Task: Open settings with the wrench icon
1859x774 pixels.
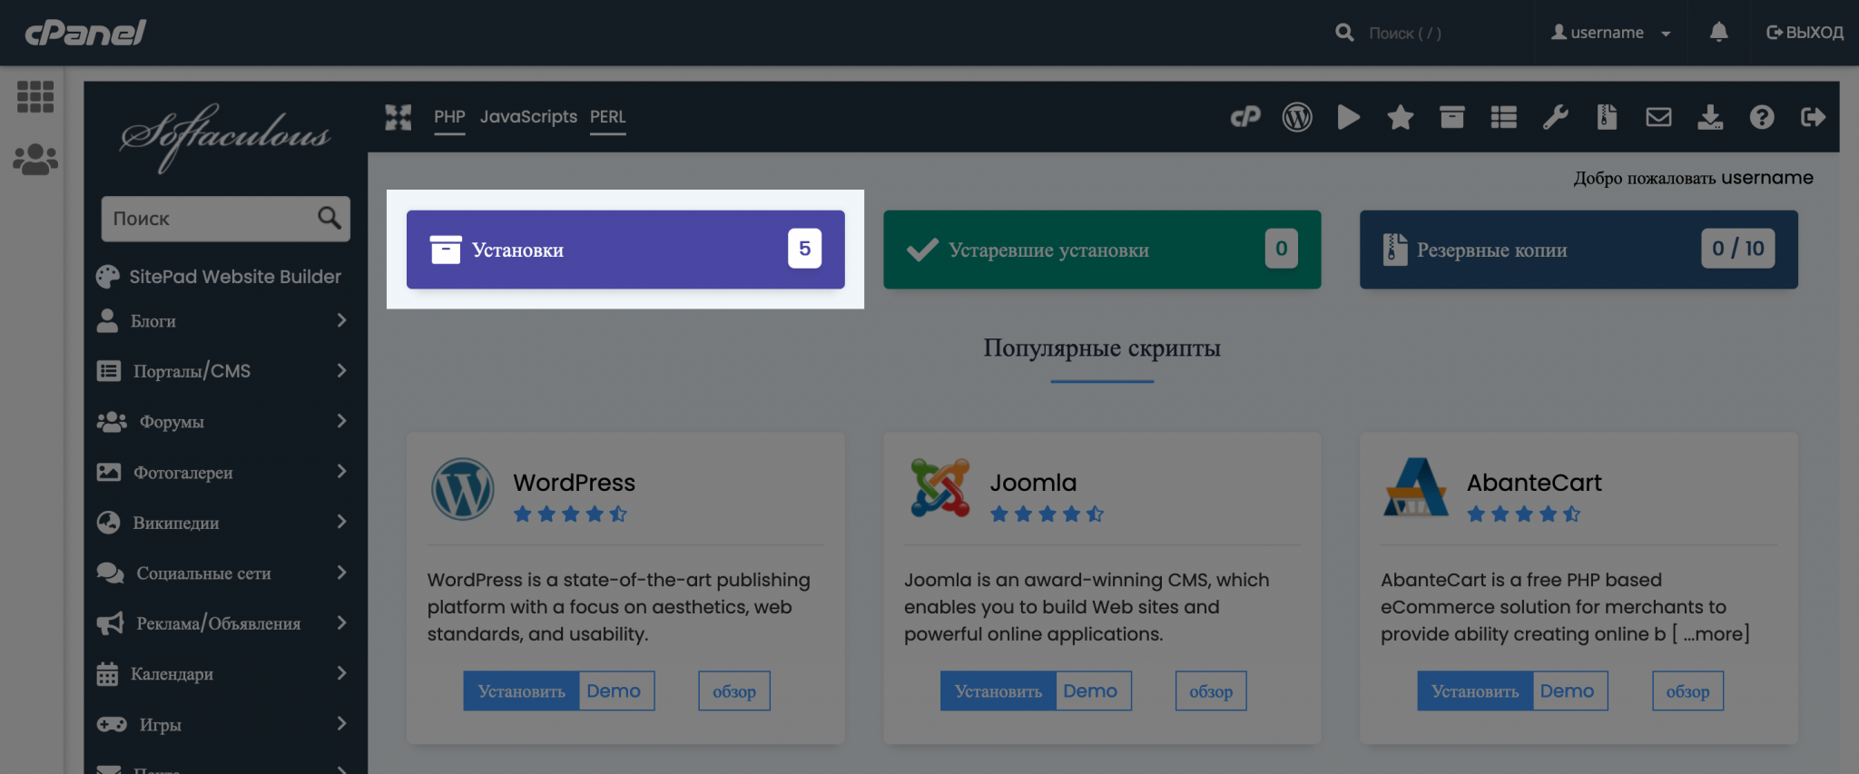Action: 1556,117
